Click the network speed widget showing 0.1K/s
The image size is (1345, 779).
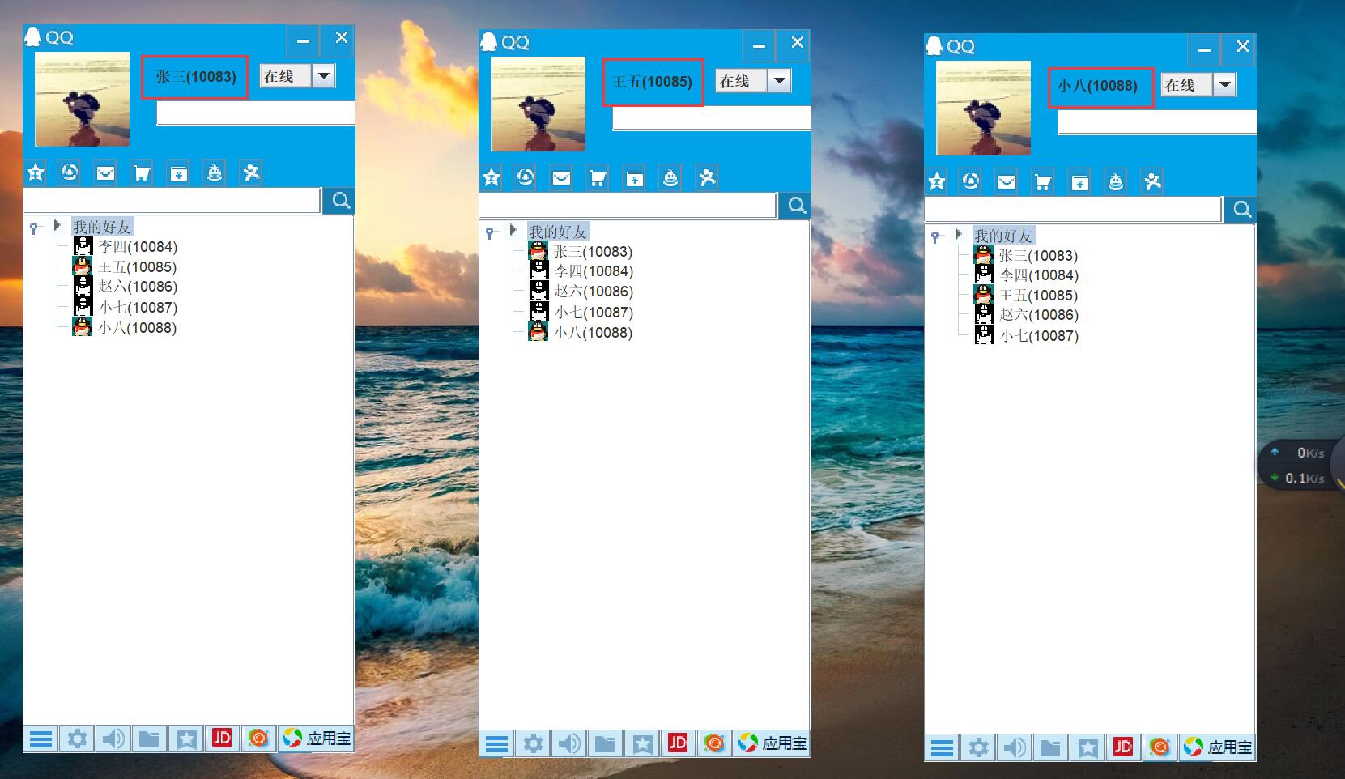(1300, 466)
